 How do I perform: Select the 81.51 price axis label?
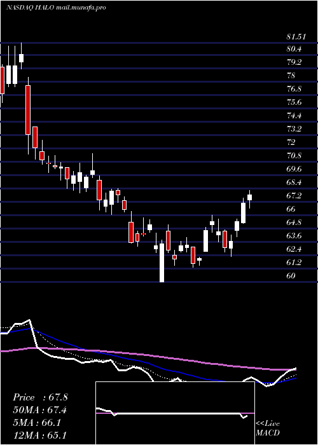pos(296,37)
